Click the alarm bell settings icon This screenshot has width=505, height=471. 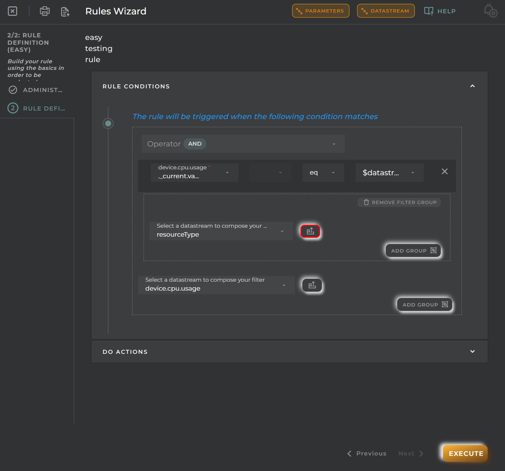491,11
